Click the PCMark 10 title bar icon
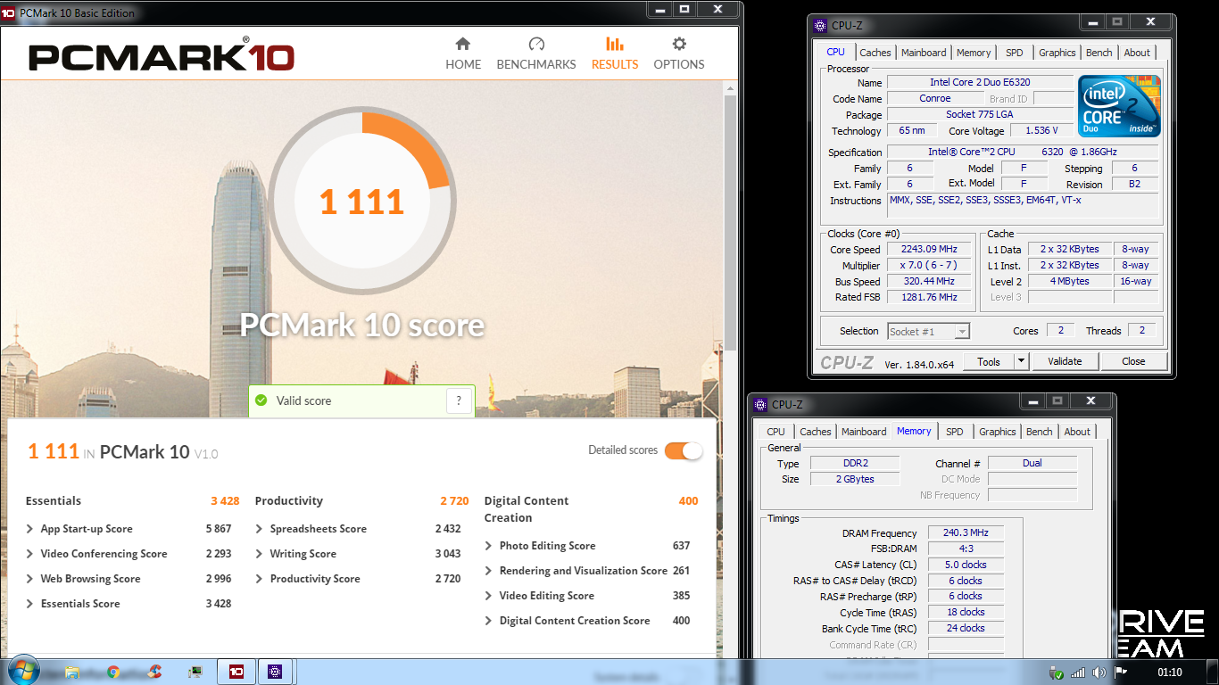 (9, 12)
